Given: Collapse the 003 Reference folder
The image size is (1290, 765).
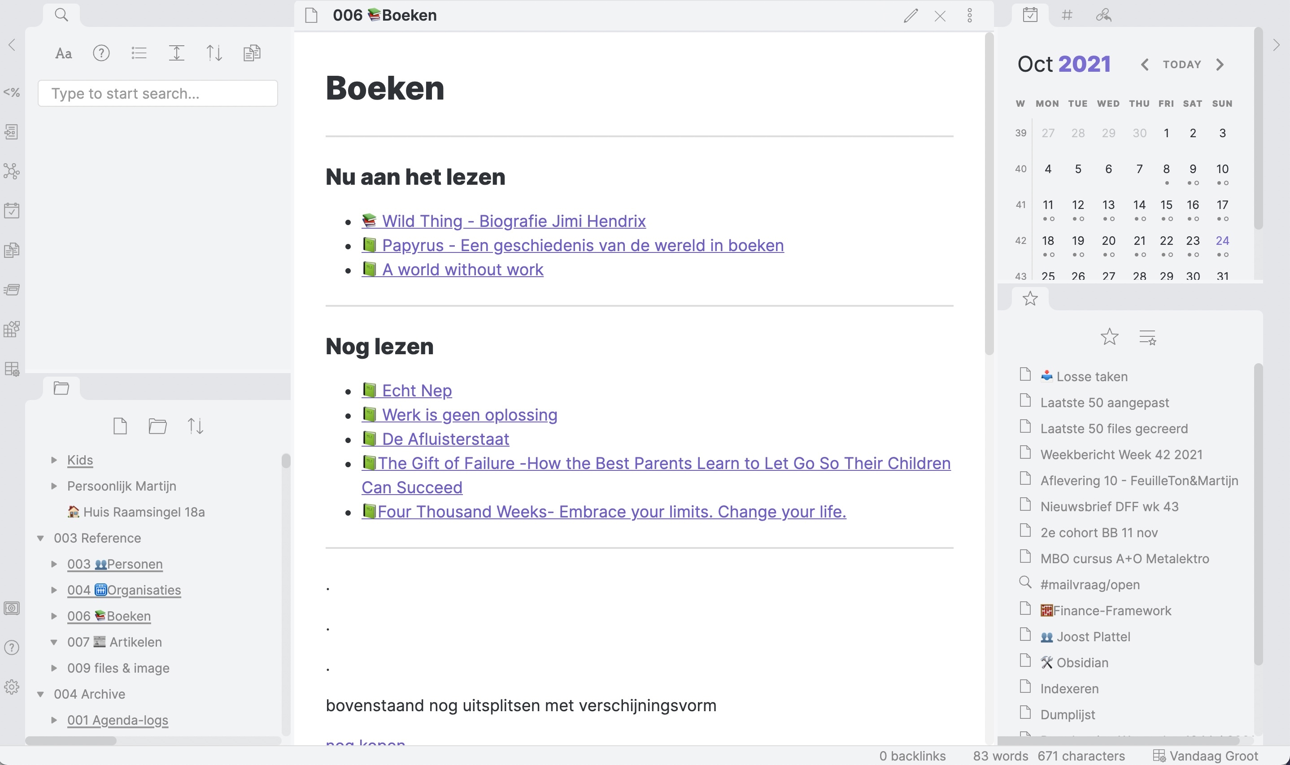Looking at the screenshot, I should pyautogui.click(x=40, y=538).
